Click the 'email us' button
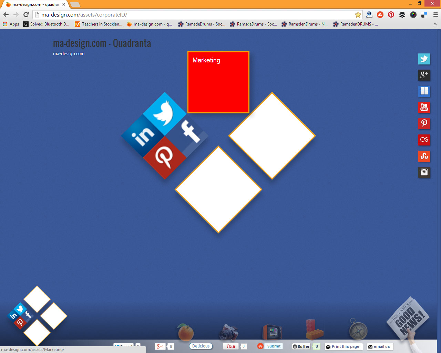This screenshot has height=353, width=441. pyautogui.click(x=380, y=346)
